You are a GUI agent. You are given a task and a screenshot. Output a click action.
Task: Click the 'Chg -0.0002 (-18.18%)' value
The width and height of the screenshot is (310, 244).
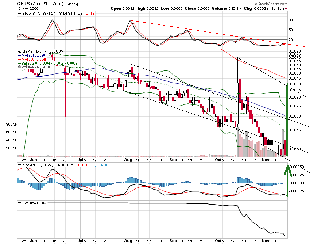pyautogui.click(x=264, y=8)
